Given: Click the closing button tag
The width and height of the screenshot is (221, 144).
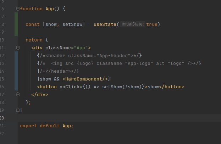Looking at the screenshot, I should [172, 87].
